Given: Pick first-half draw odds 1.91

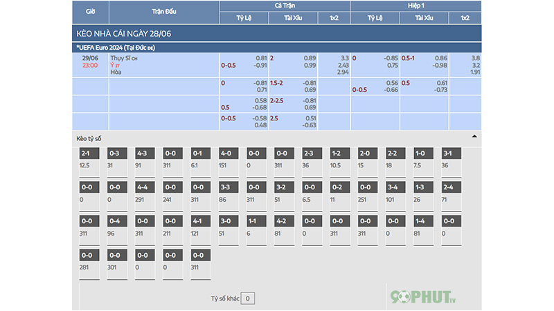Looking at the screenshot, I should [475, 73].
